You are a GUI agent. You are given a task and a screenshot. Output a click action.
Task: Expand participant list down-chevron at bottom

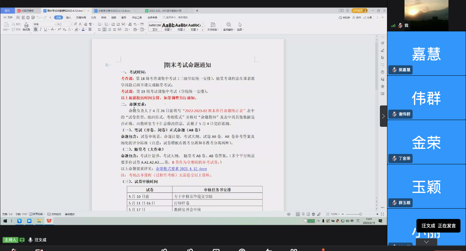tap(427, 242)
